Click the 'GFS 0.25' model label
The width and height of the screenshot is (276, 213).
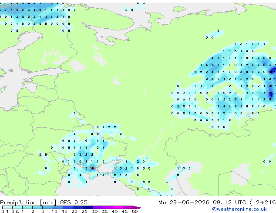pyautogui.click(x=74, y=203)
